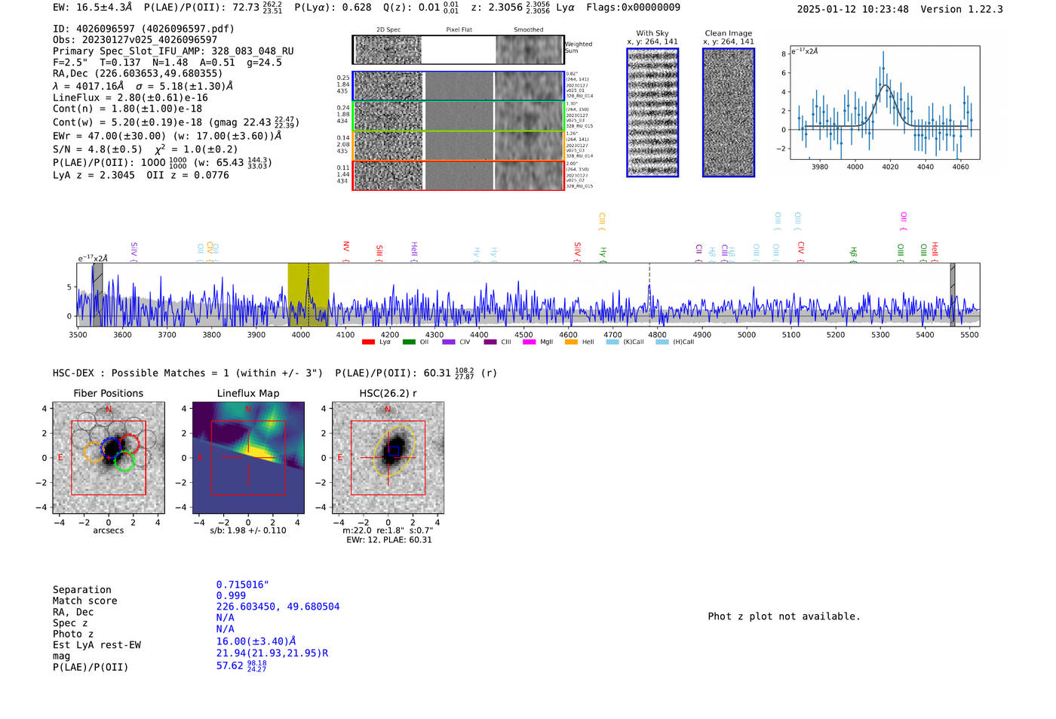The width and height of the screenshot is (1056, 719).
Task: Click the blue square in HSC r image
Action: (394, 451)
